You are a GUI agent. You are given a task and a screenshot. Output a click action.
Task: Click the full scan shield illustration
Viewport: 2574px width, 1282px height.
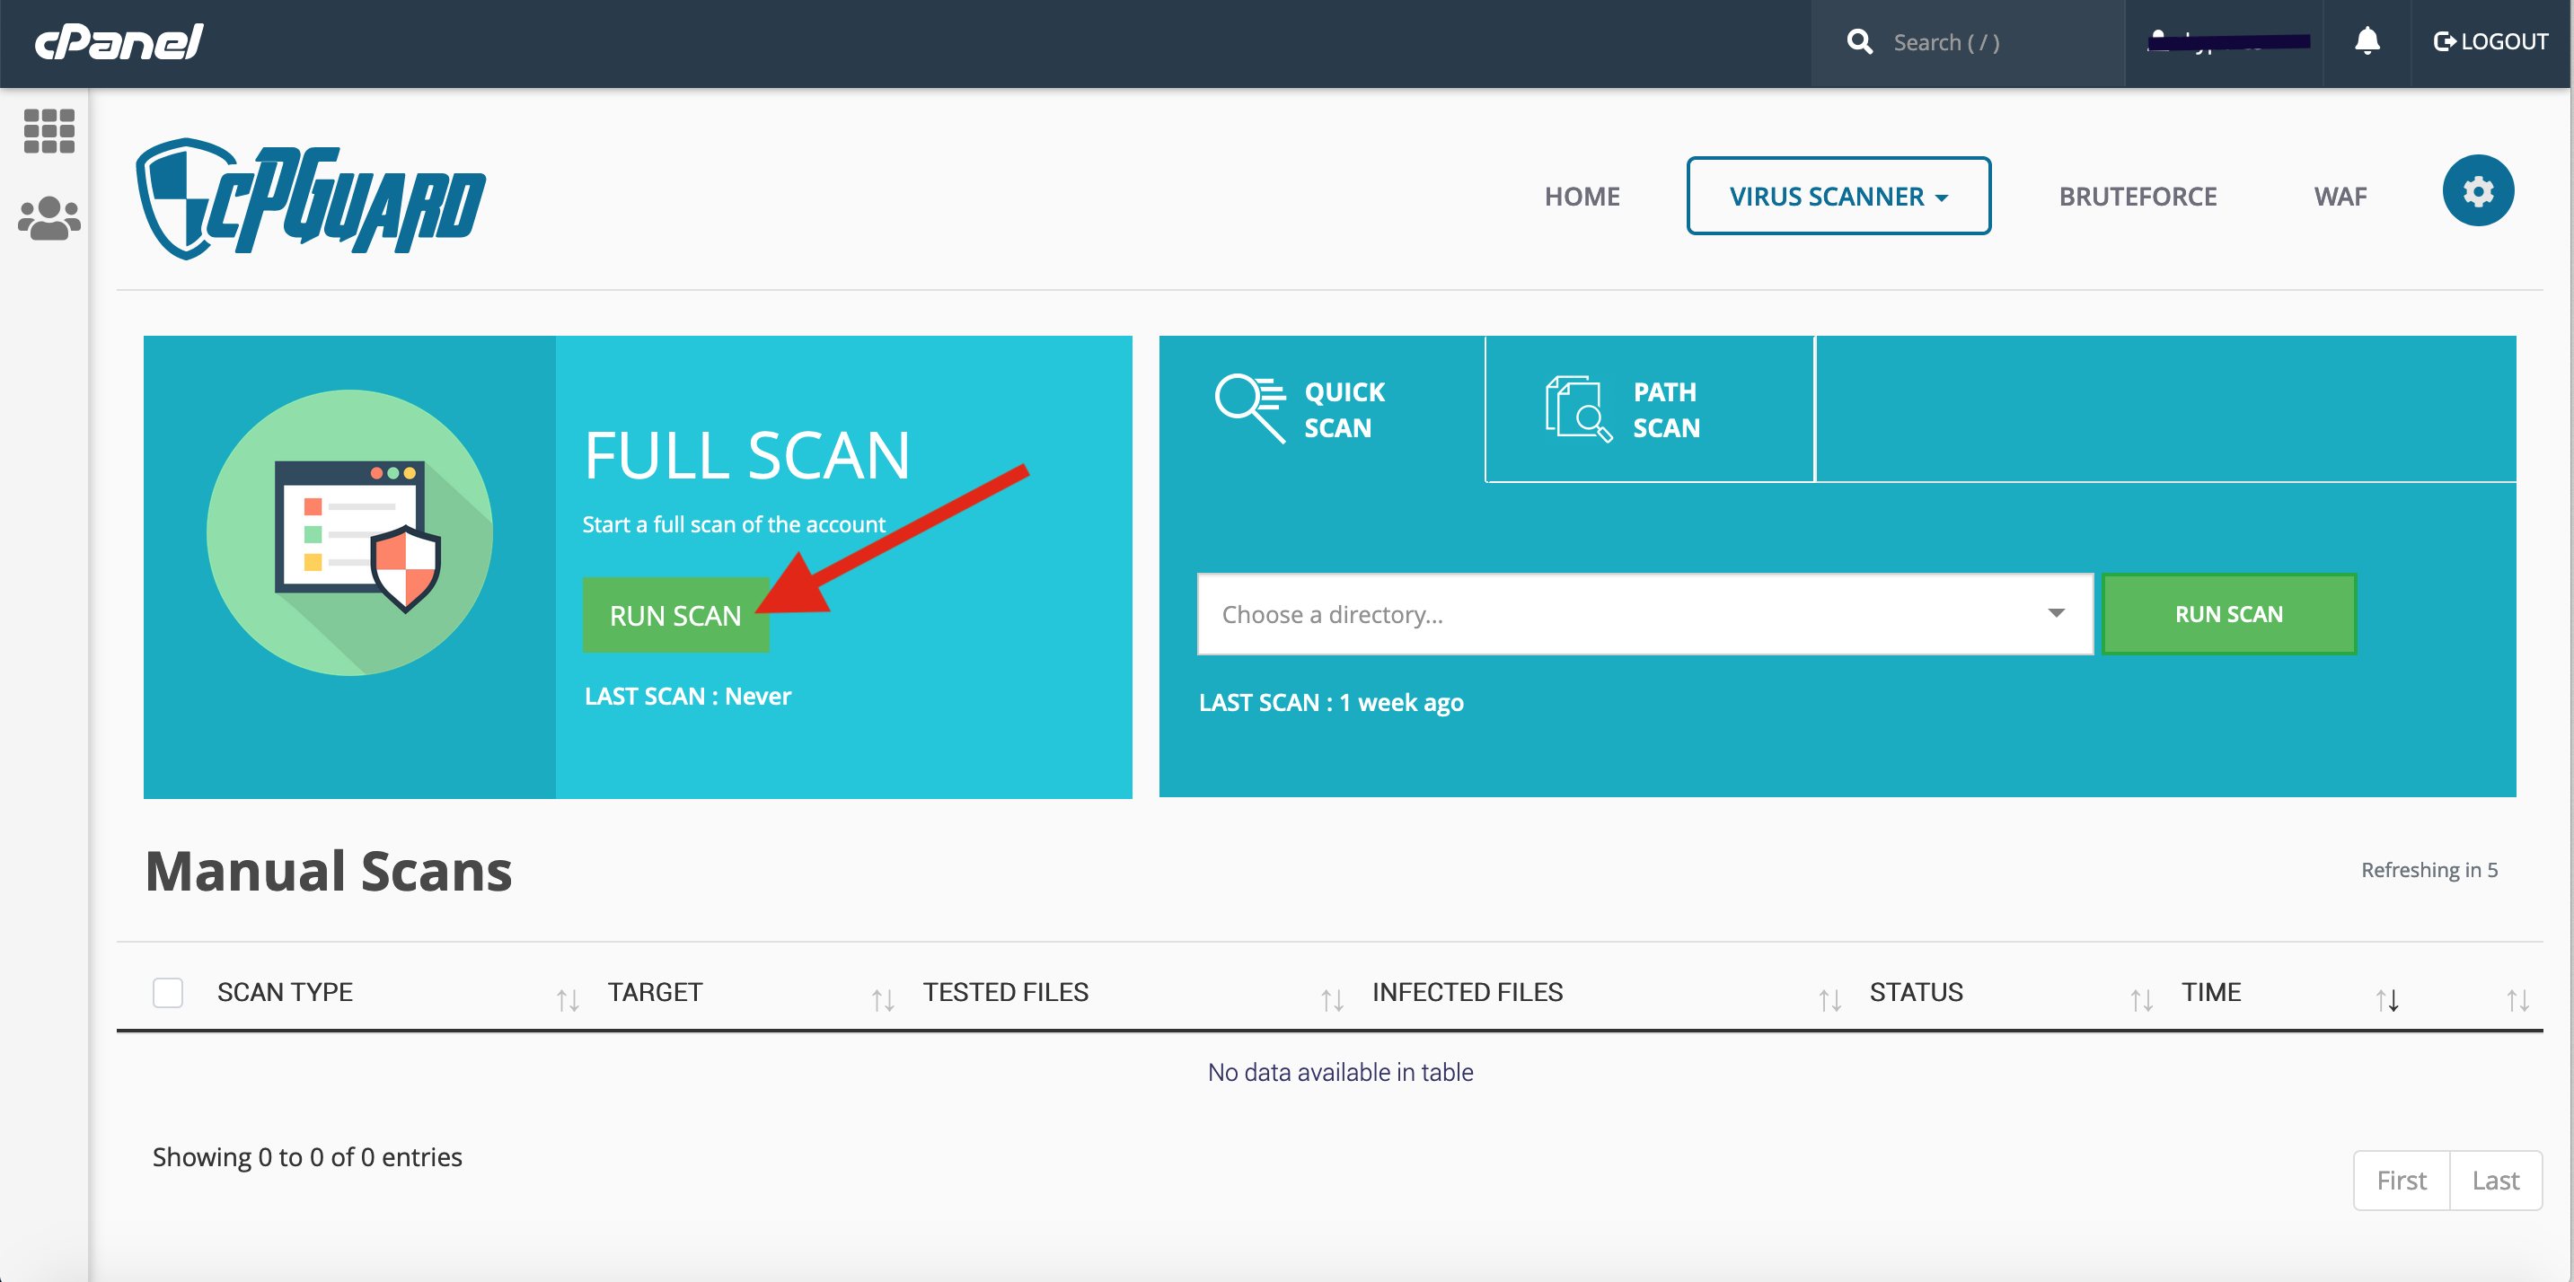(x=349, y=532)
